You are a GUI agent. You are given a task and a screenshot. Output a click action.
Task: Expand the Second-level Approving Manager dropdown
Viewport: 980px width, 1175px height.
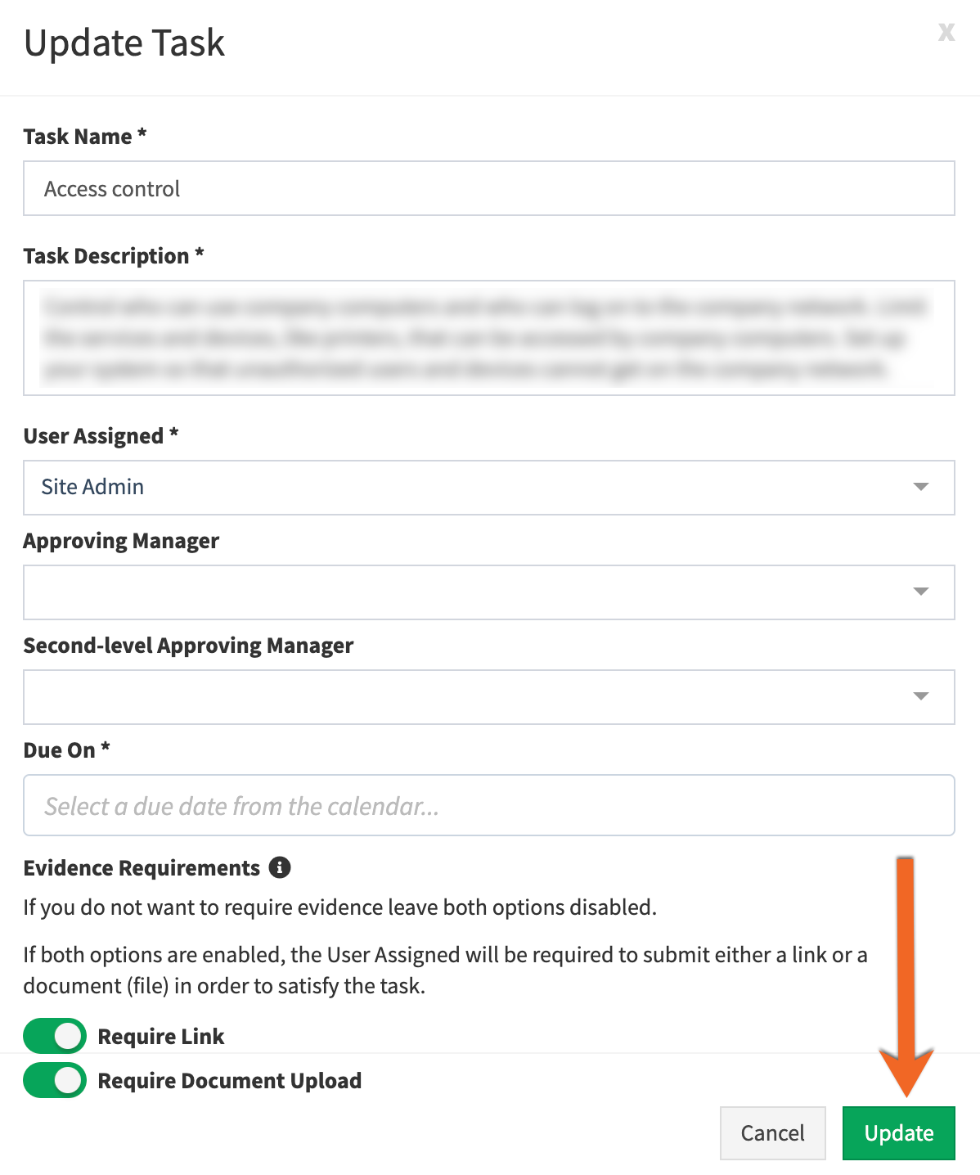pos(921,696)
